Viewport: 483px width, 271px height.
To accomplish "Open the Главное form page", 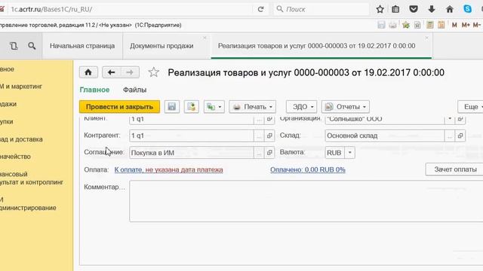I will point(94,90).
